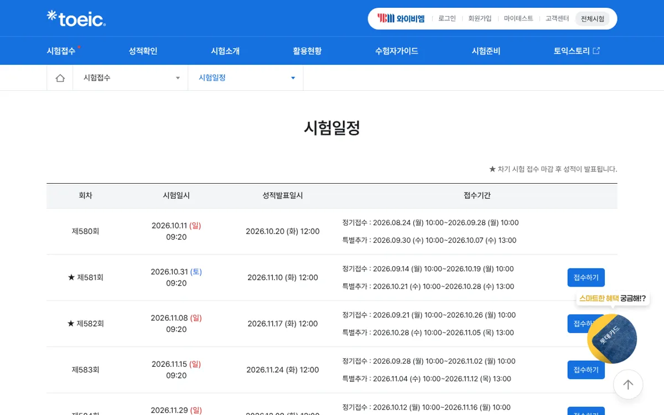Click 정기접수 period starting 2026.09.21
The height and width of the screenshot is (415, 664).
429,315
